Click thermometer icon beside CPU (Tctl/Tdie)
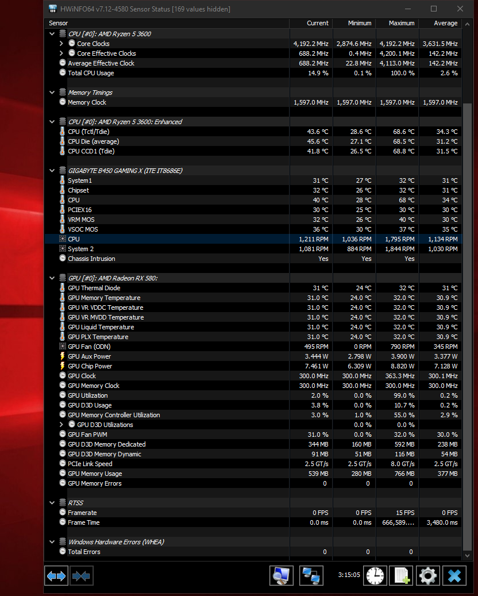The width and height of the screenshot is (478, 596). click(62, 131)
